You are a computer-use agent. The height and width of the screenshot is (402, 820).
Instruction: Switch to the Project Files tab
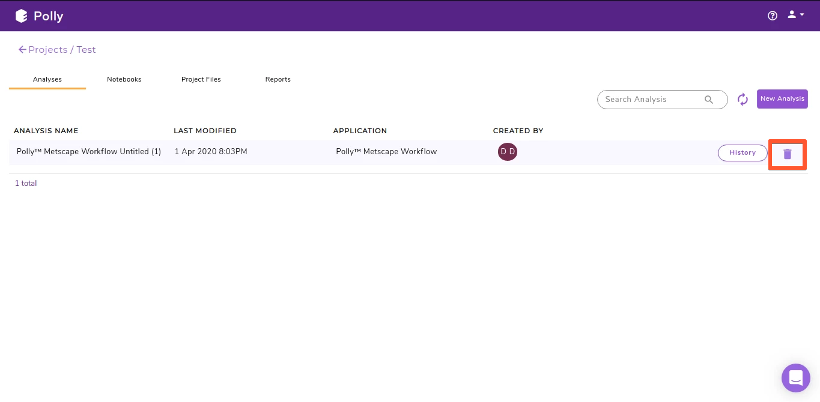pyautogui.click(x=201, y=79)
